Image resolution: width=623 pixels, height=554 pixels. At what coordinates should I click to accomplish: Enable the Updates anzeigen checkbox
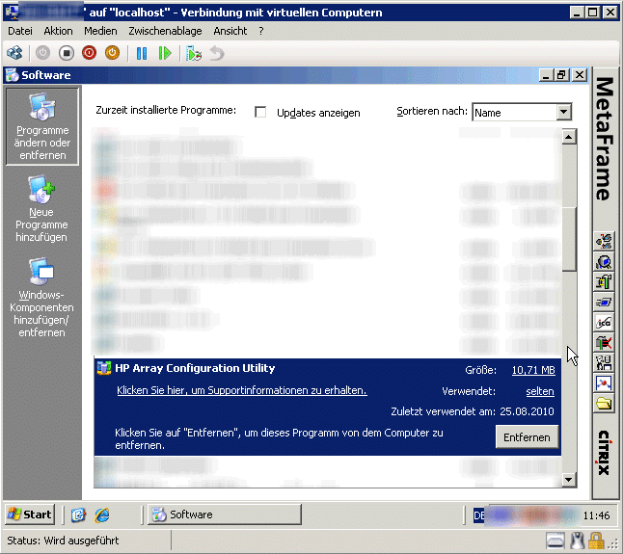tap(260, 112)
